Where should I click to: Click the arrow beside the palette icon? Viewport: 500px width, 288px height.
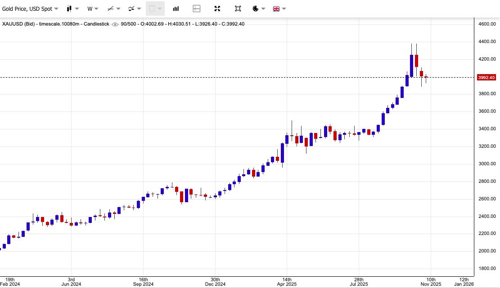pyautogui.click(x=263, y=9)
